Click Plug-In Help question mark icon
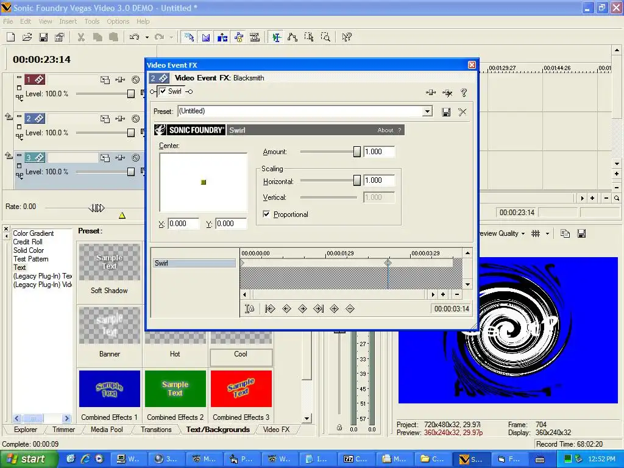This screenshot has width=624, height=468. (x=464, y=93)
